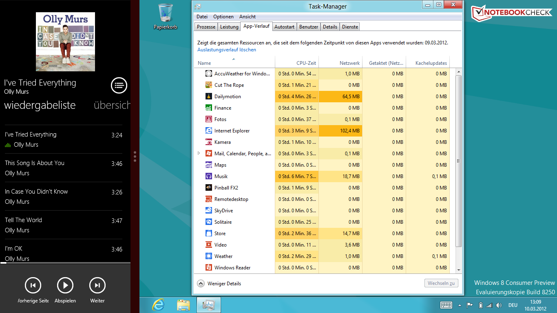The image size is (557, 313).
Task: Expand the Mail, Calendar, People group
Action: point(199,154)
